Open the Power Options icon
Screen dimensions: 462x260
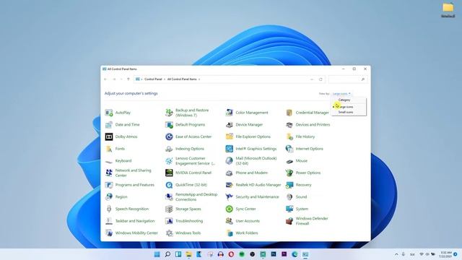coord(289,173)
